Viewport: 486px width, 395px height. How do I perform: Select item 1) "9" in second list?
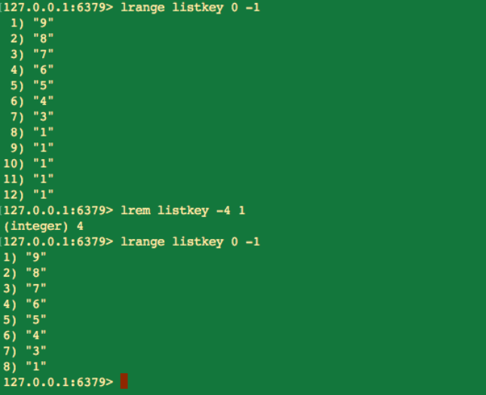tap(25, 257)
